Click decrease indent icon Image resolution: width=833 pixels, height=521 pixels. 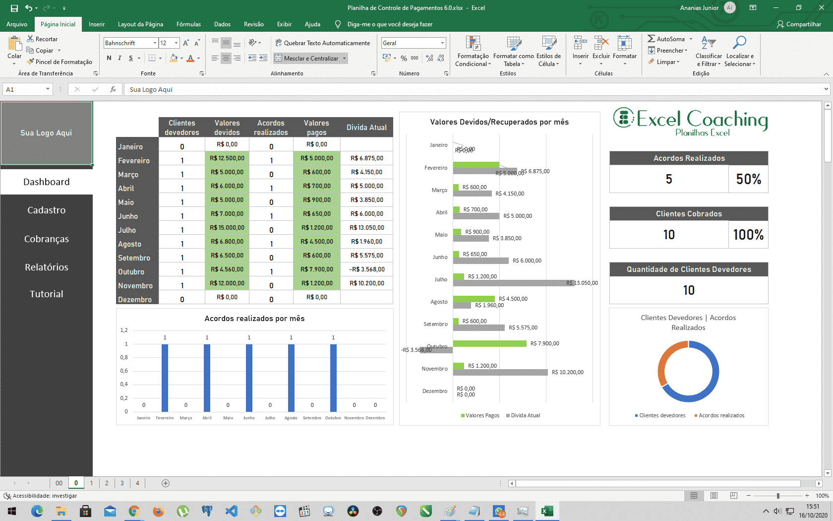(252, 58)
